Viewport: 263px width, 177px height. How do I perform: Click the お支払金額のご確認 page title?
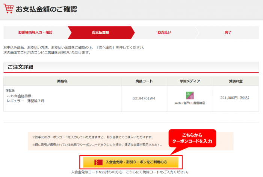(46, 9)
